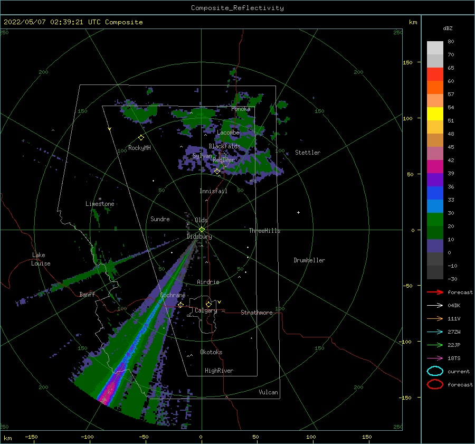Click the light gray 70-80 dBZ swatch
475x444 pixels.
point(435,48)
